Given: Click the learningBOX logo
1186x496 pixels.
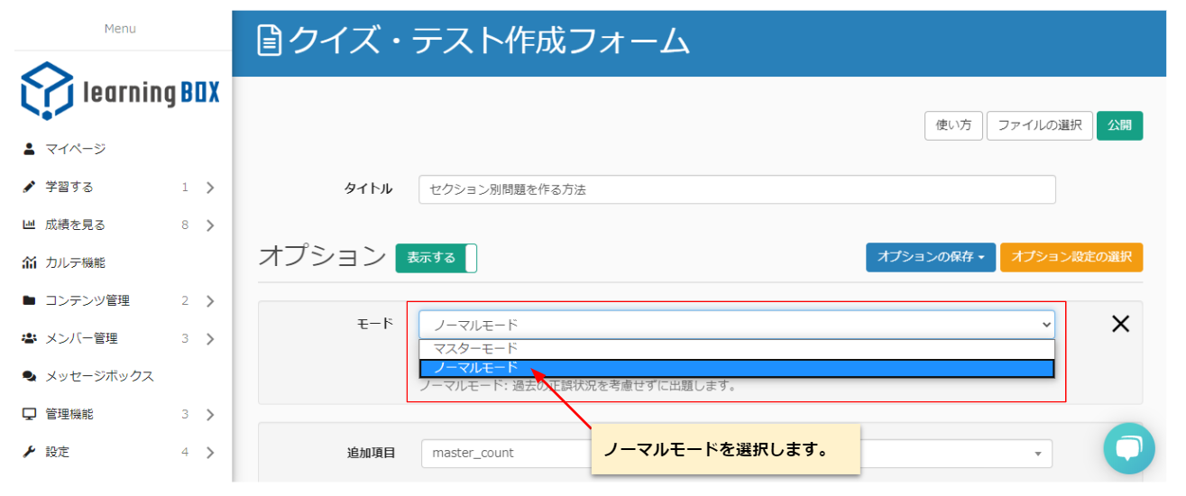Looking at the screenshot, I should click(x=120, y=92).
